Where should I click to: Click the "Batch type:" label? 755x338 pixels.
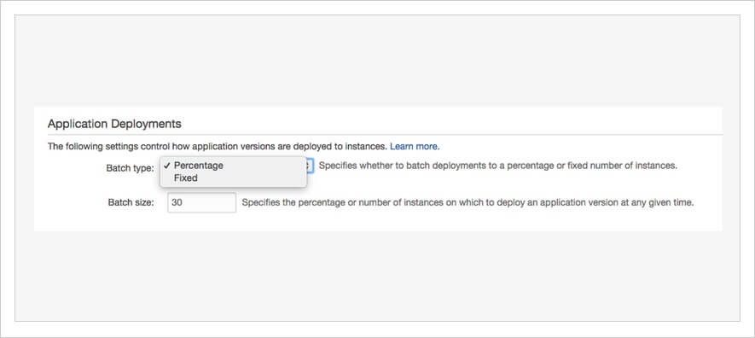coord(130,168)
